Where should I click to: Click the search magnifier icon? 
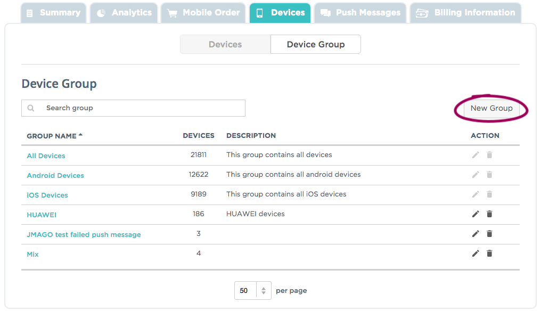pyautogui.click(x=30, y=108)
